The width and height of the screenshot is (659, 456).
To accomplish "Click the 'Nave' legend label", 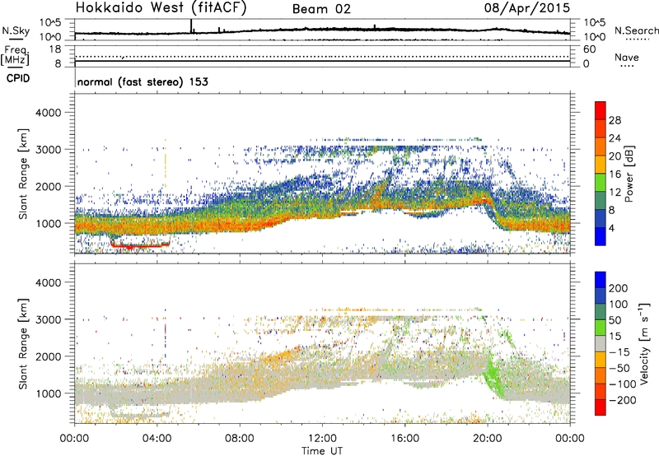I will [x=627, y=58].
